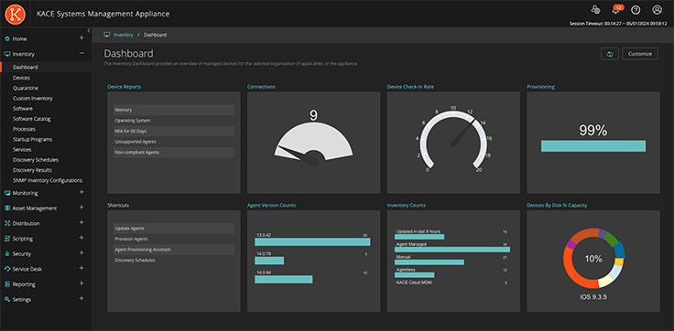Collapse the left sidebar with chevron arrow

click(x=89, y=30)
